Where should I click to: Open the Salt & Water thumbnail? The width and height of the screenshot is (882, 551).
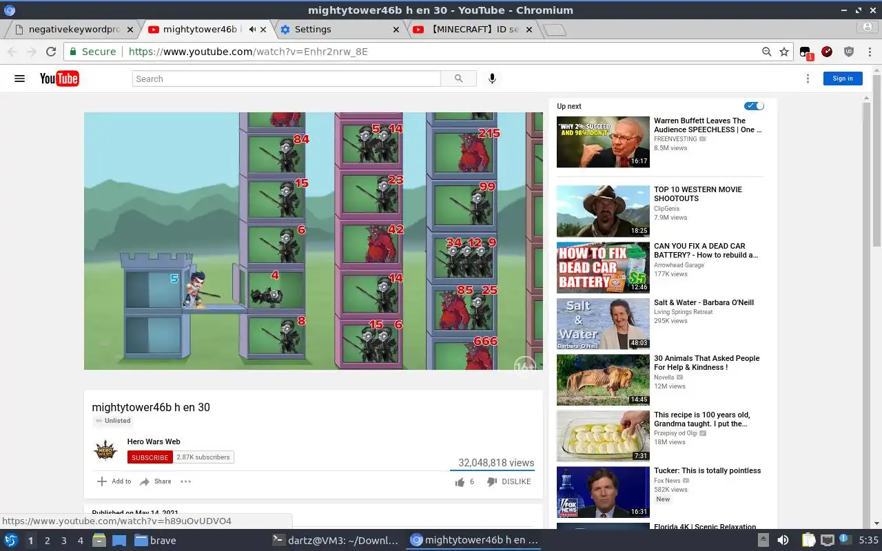coord(603,324)
